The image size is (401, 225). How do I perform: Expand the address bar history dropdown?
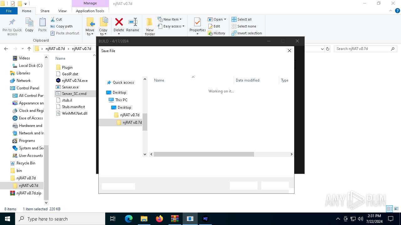[x=322, y=49]
